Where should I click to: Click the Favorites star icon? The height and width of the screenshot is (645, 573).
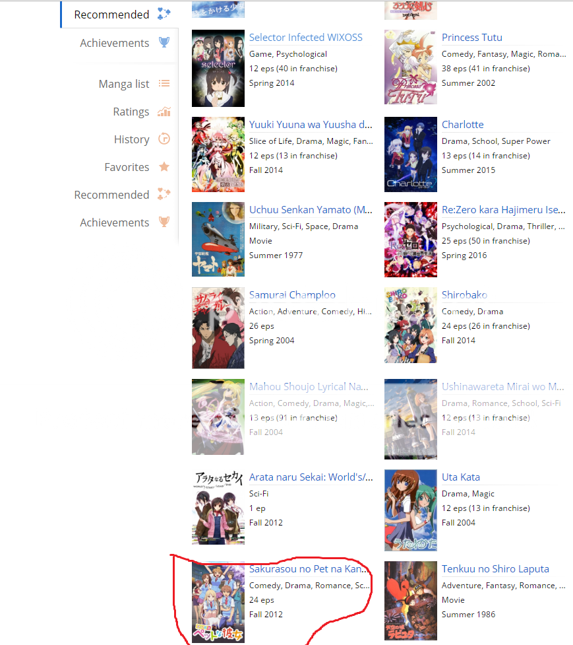tap(164, 166)
